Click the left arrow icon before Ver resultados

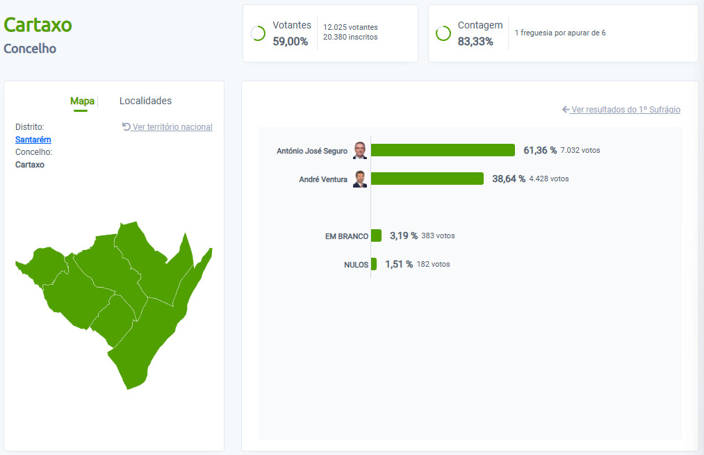(566, 110)
